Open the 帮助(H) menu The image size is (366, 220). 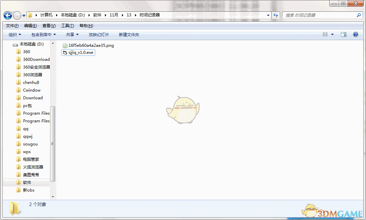[x=86, y=26]
